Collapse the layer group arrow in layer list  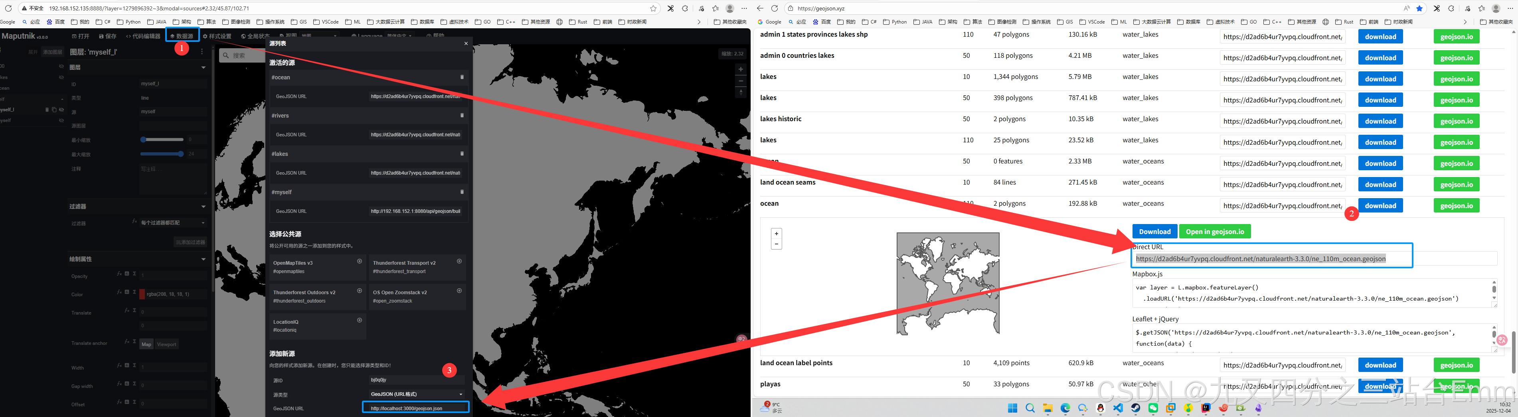pyautogui.click(x=62, y=99)
